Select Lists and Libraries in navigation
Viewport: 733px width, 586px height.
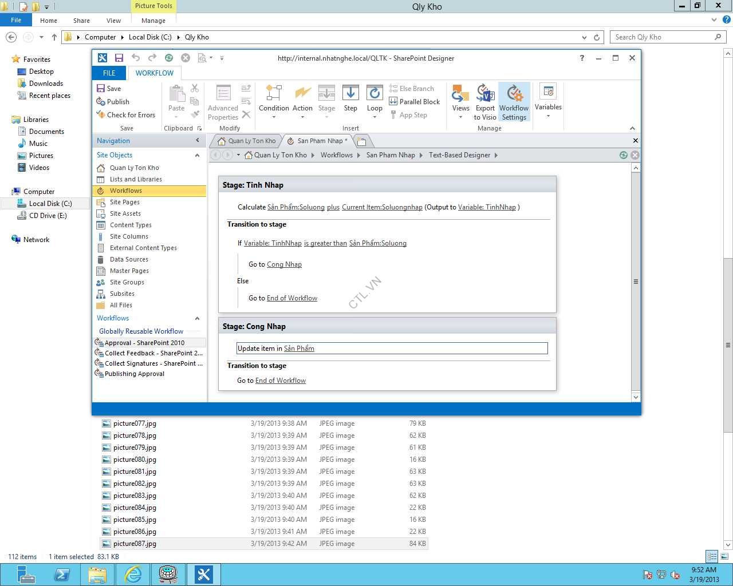(x=136, y=179)
